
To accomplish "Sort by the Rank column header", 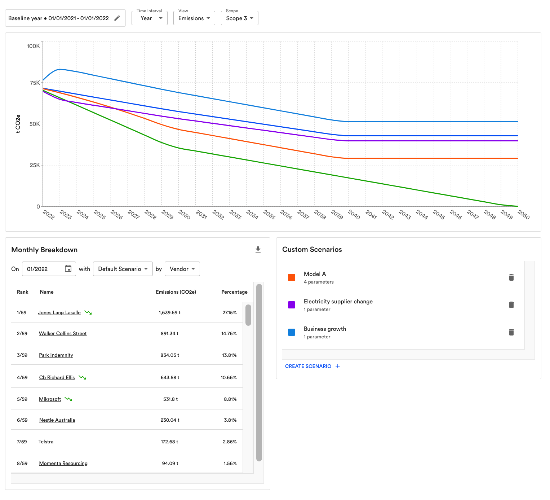I will tap(23, 292).
